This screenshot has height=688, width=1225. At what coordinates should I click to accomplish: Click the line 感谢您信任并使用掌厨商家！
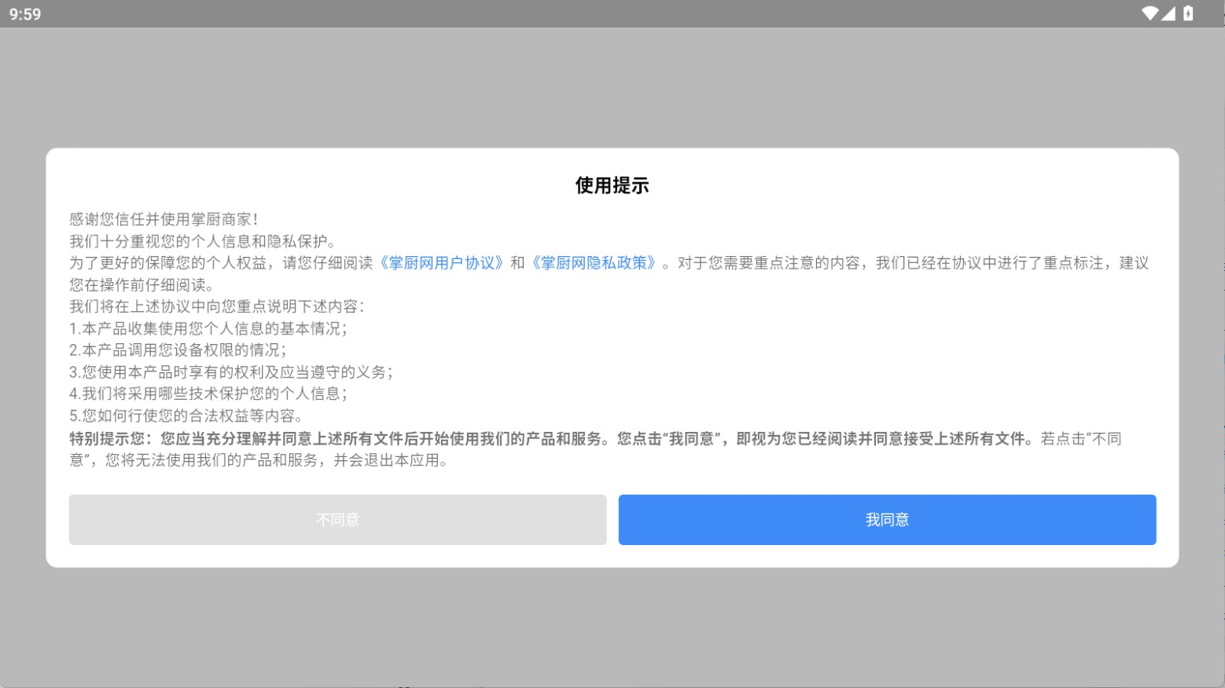pos(164,219)
